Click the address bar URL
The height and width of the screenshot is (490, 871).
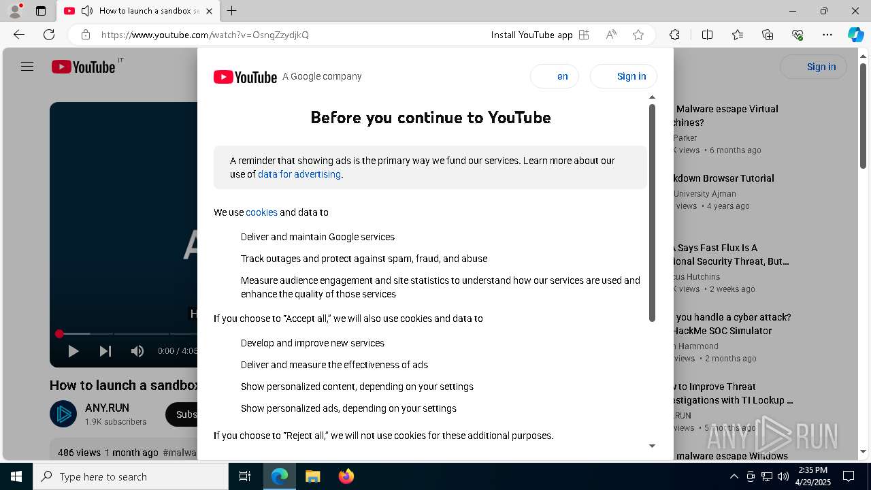pos(205,35)
